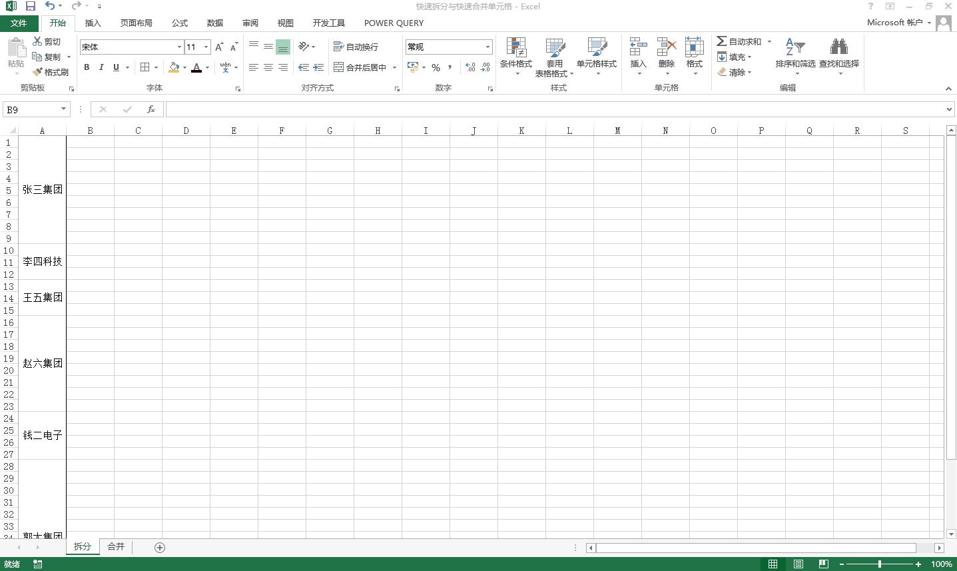
Task: Apply percent style format
Action: 436,67
